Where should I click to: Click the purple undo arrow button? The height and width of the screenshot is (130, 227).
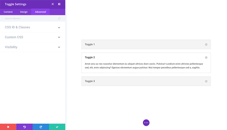pos(25,127)
